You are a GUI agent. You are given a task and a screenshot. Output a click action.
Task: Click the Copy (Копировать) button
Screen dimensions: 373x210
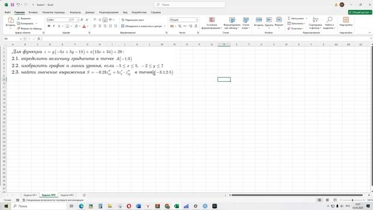click(x=26, y=23)
